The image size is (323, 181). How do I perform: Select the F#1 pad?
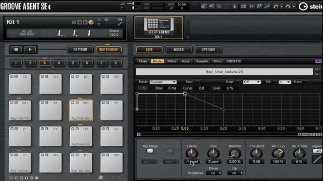point(81,136)
